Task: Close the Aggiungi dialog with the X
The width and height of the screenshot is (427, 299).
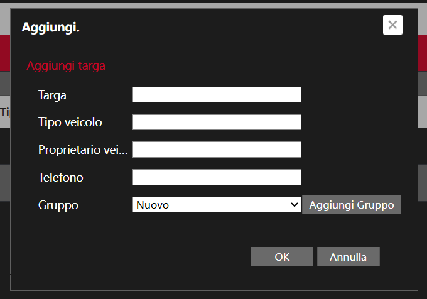Action: [x=392, y=24]
